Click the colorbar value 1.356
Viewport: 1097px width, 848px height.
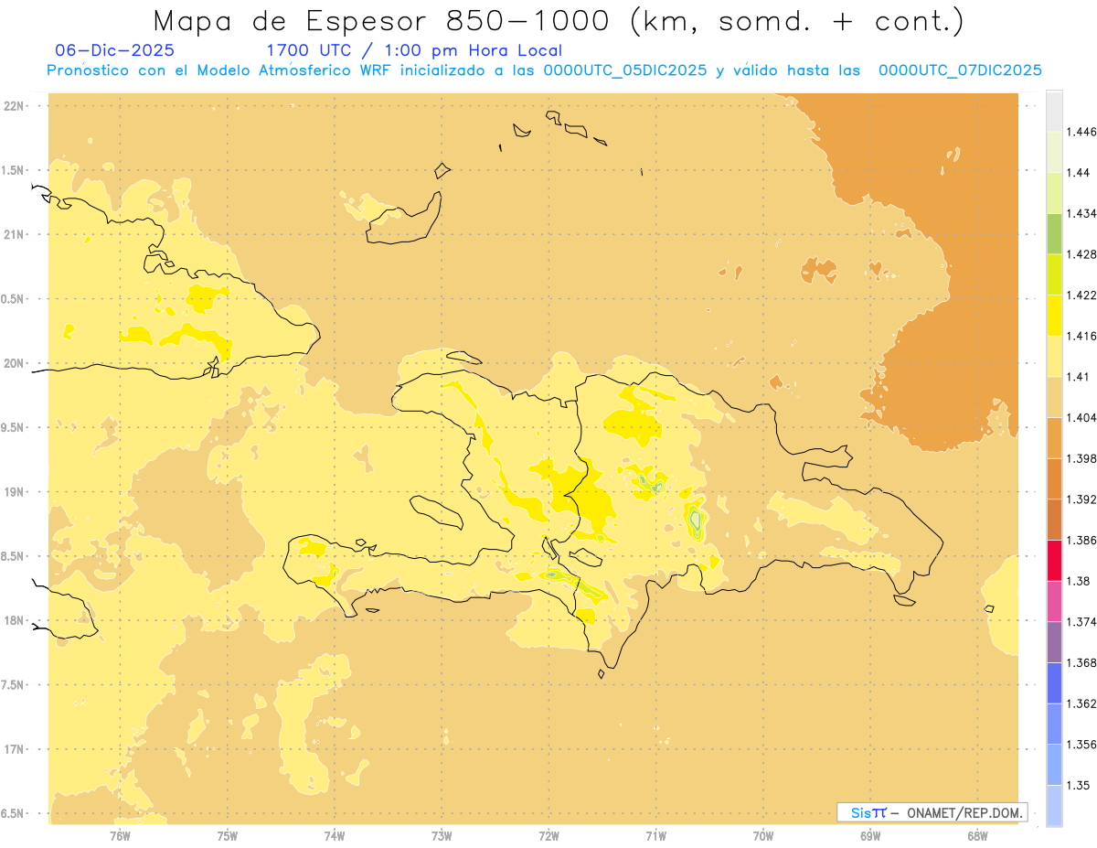1082,745
